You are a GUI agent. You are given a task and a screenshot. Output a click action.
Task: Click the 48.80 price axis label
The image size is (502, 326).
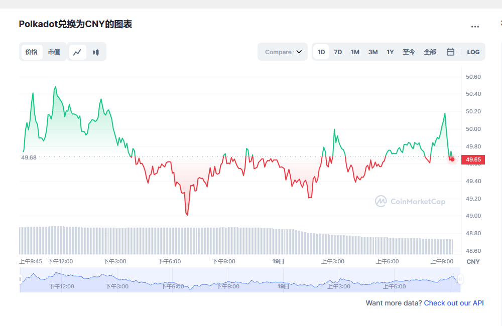[x=473, y=233]
